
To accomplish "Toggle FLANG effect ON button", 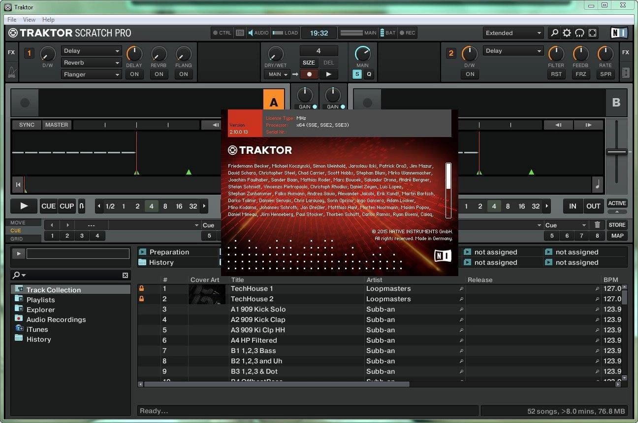I will pyautogui.click(x=183, y=74).
